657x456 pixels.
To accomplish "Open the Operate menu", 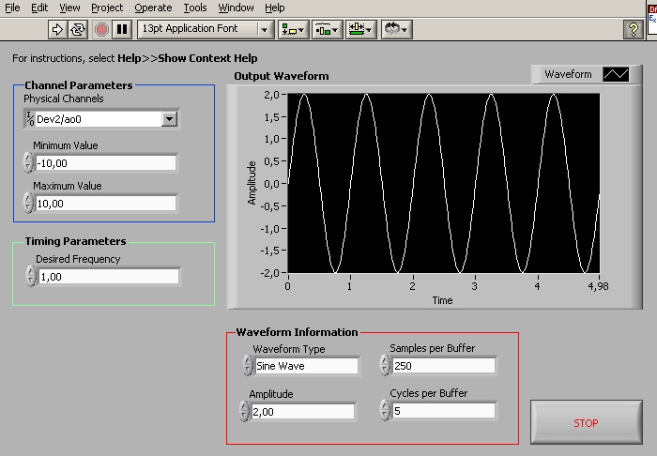I will [153, 8].
